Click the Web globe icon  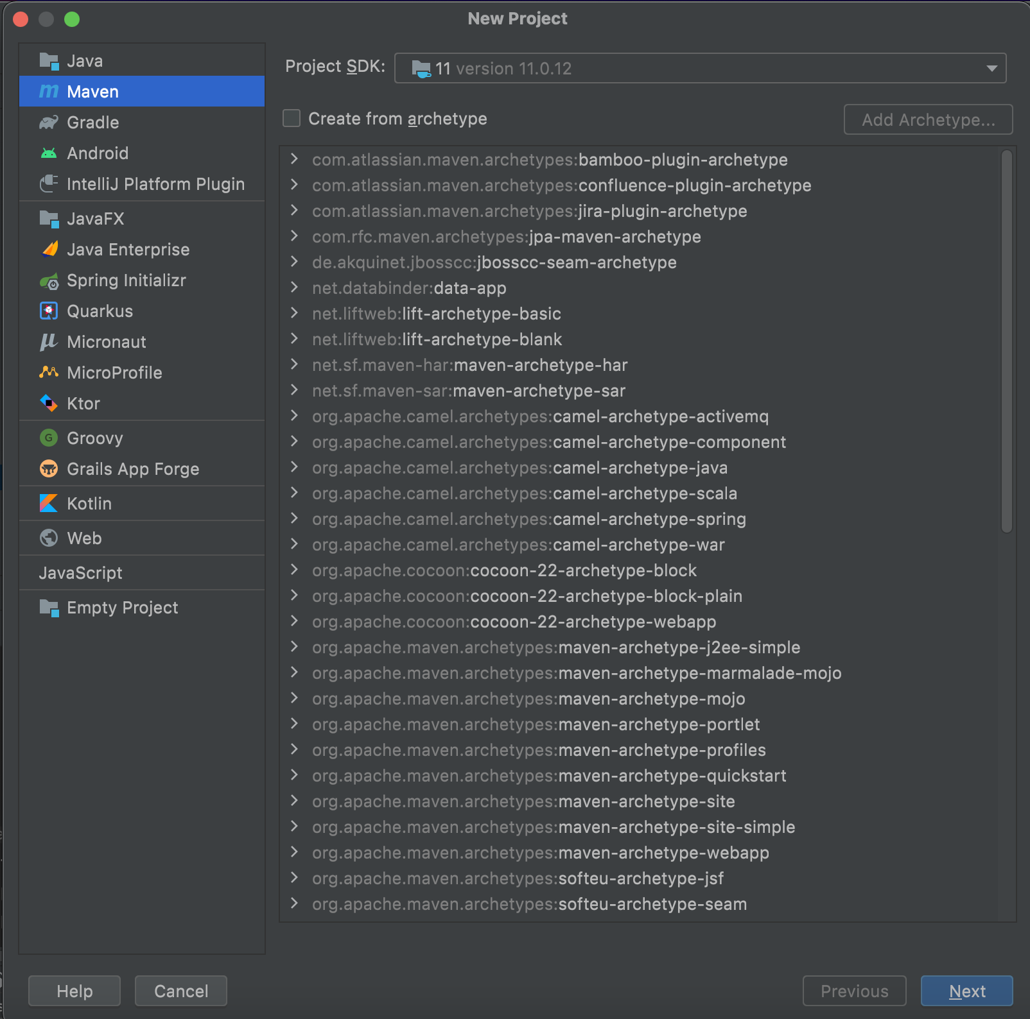49,538
